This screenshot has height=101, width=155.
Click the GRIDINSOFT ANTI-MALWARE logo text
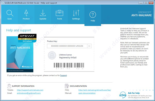coord(142,14)
